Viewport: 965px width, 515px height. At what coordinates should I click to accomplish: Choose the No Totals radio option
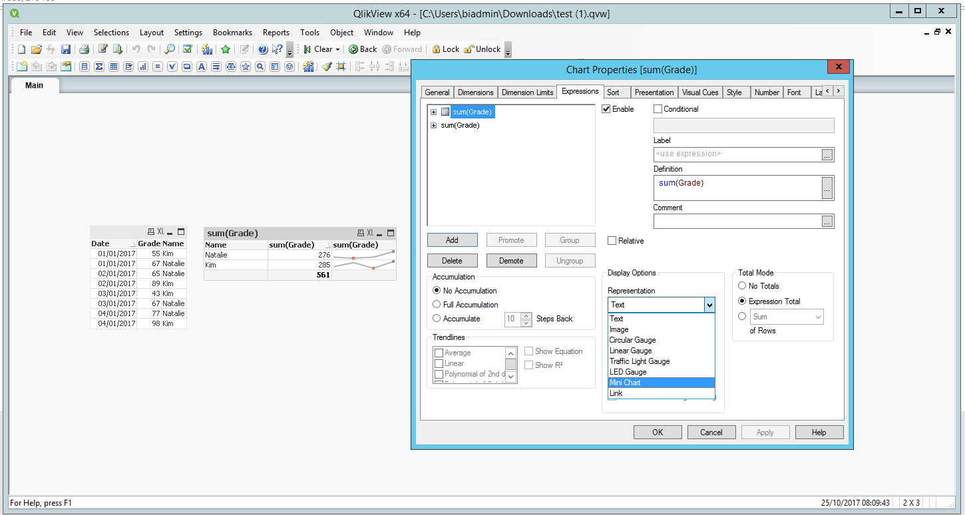[x=742, y=286]
